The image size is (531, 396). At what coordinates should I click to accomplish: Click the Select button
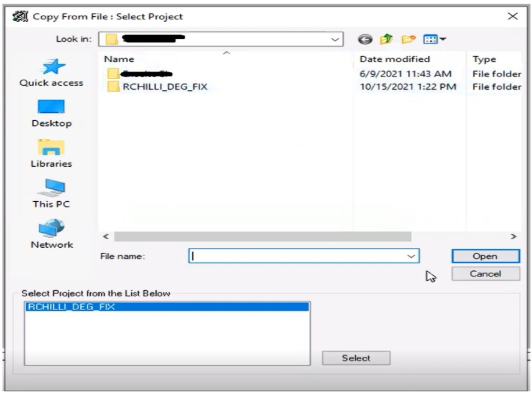click(x=356, y=358)
